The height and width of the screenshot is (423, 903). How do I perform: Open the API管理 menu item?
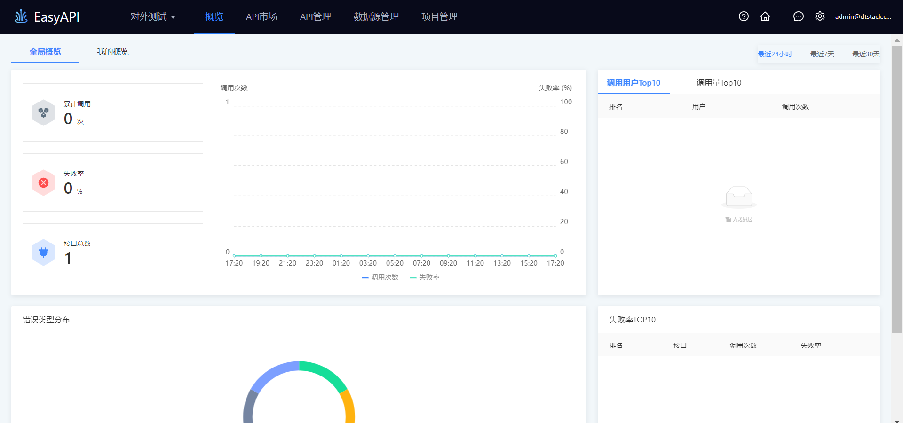[316, 17]
